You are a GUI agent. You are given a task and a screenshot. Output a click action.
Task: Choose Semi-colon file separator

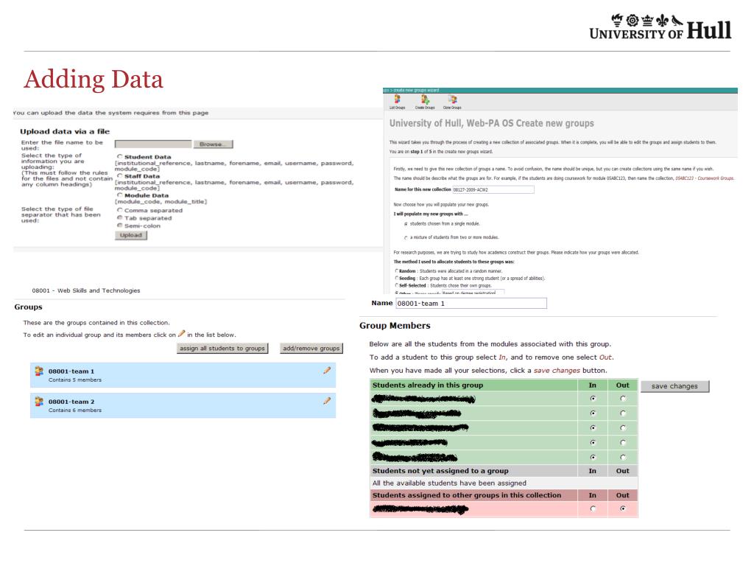[120, 226]
